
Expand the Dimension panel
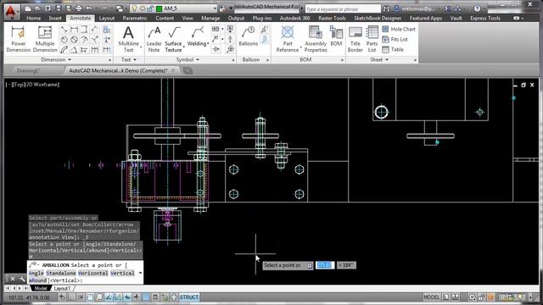(56, 60)
